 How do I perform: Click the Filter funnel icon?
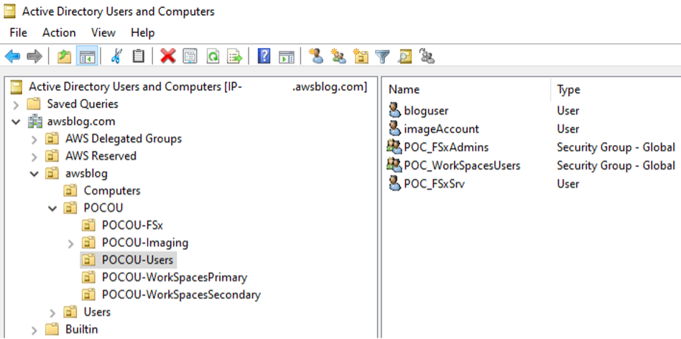point(383,57)
